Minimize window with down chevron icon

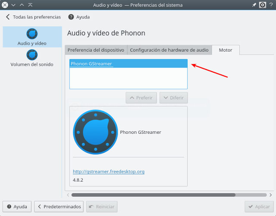pyautogui.click(x=13, y=5)
